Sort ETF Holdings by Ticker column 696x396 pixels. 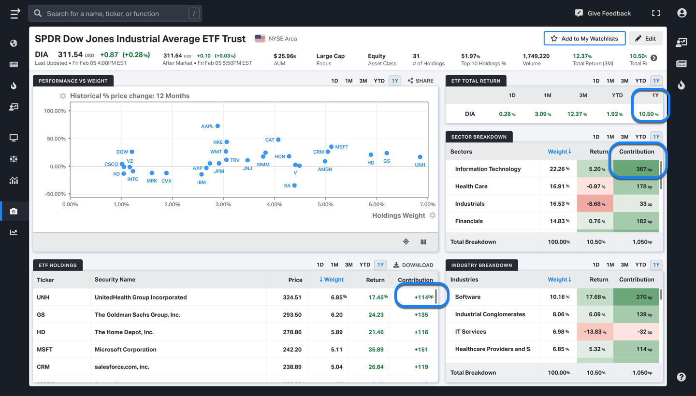pos(45,280)
